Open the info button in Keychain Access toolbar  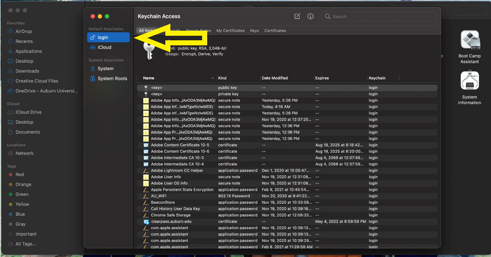tap(311, 16)
